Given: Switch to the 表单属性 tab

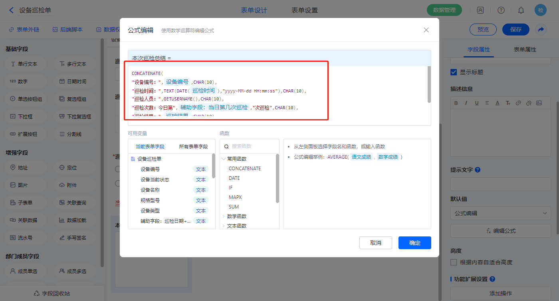Looking at the screenshot, I should pos(525,50).
